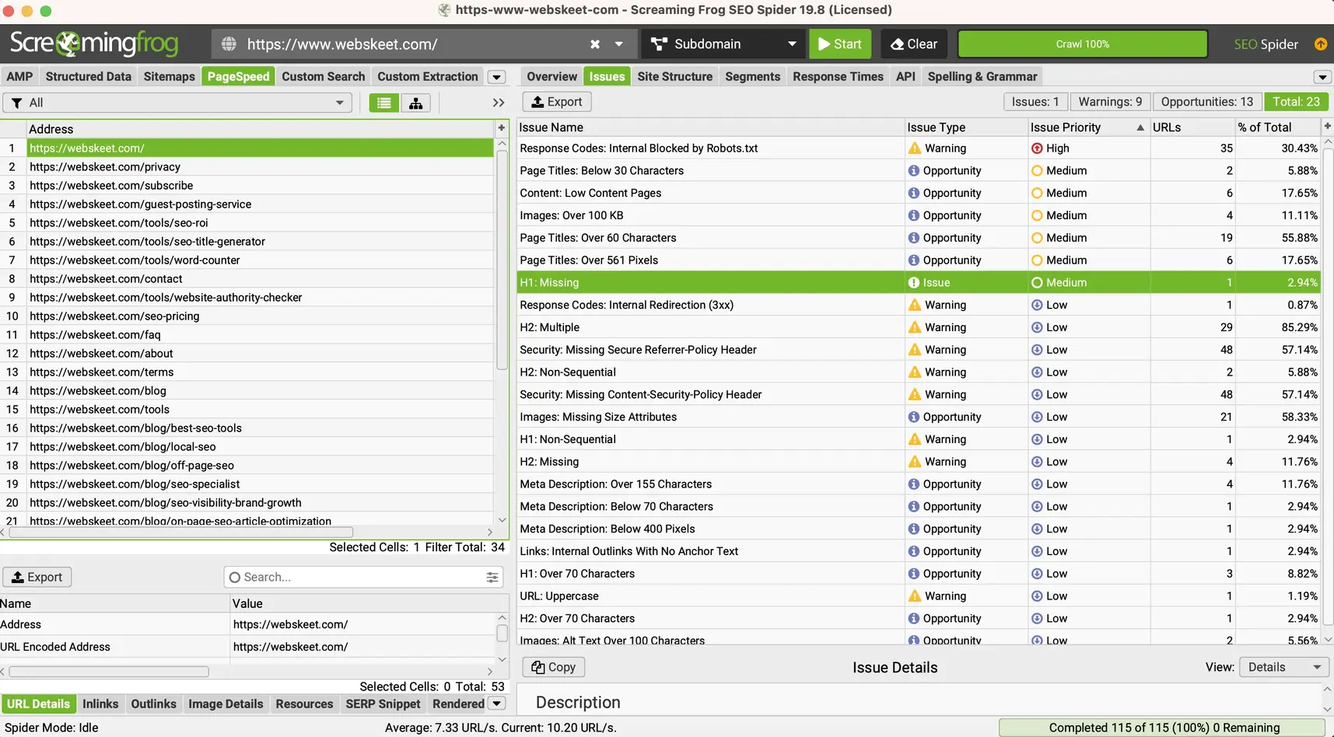
Task: Filter by Issues: 1
Action: (1035, 102)
